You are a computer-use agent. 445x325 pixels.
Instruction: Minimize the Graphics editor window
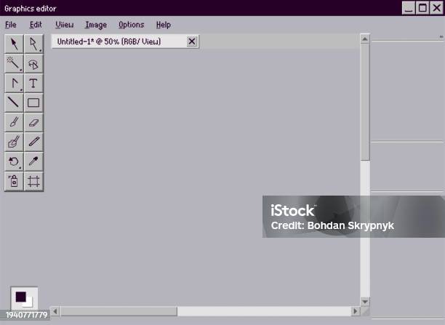point(409,8)
